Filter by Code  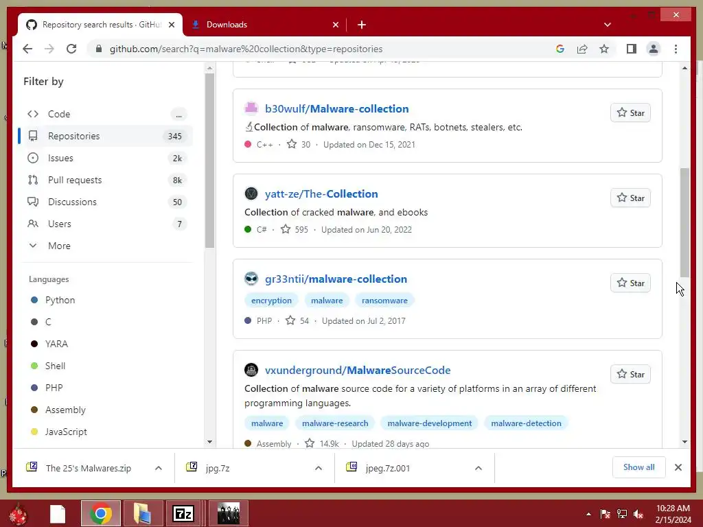tap(106, 114)
